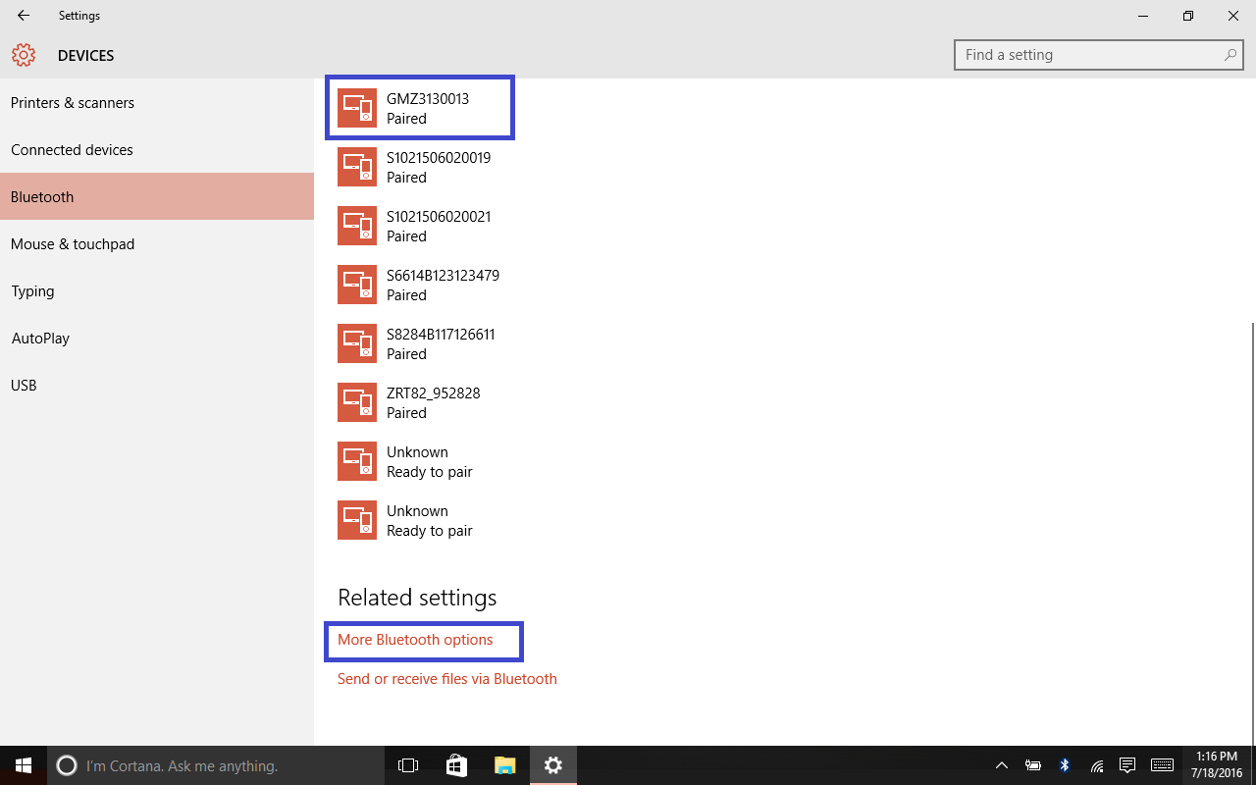The width and height of the screenshot is (1256, 785).
Task: Open the Action Center notification icon
Action: pos(1127,765)
